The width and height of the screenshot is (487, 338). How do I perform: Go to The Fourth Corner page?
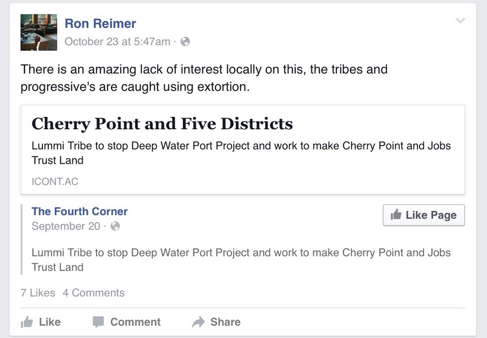coord(80,212)
